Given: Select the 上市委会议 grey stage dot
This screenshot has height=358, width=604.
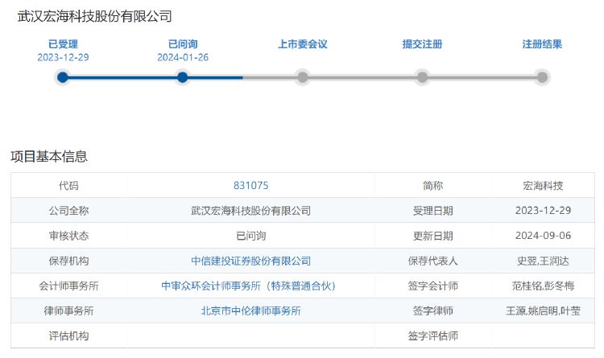Looking at the screenshot, I should [303, 77].
